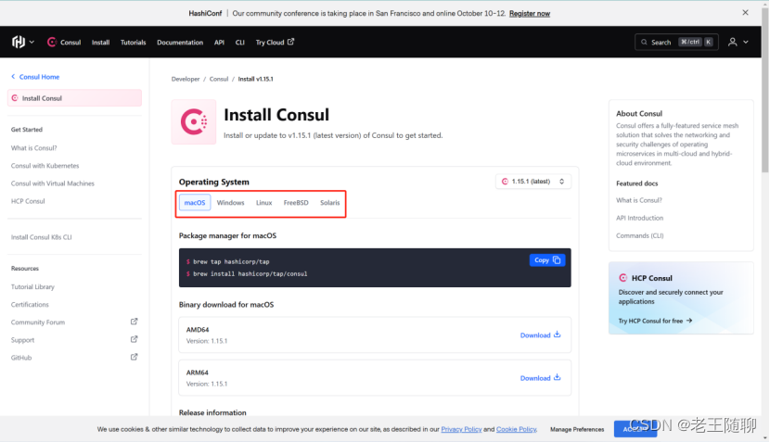The width and height of the screenshot is (770, 442).
Task: Click the Consul logo in navbar
Action: pyautogui.click(x=52, y=43)
